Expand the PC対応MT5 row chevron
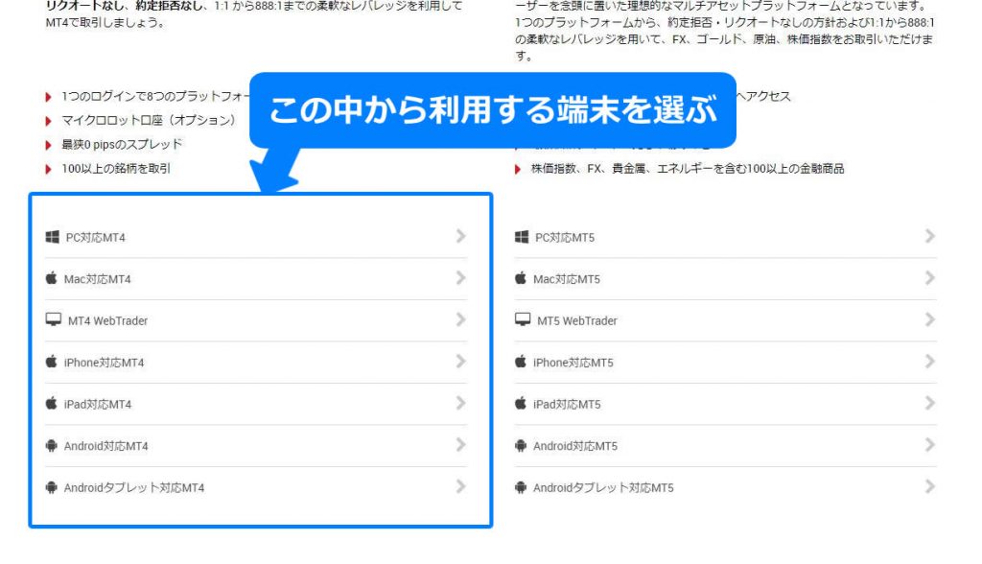Viewport: 982px width, 564px height. 930,236
